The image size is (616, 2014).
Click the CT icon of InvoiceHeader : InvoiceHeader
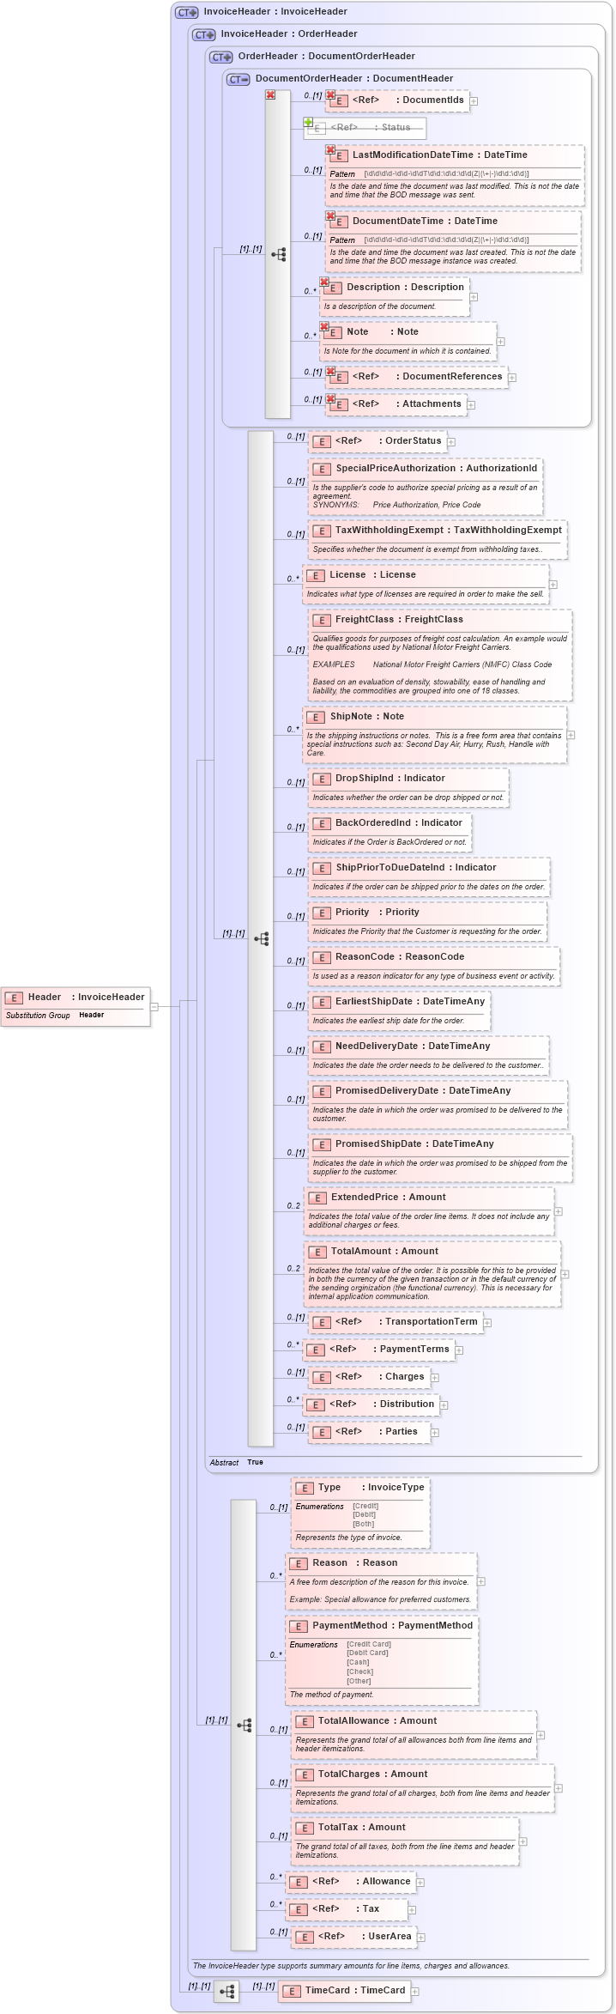click(x=186, y=12)
